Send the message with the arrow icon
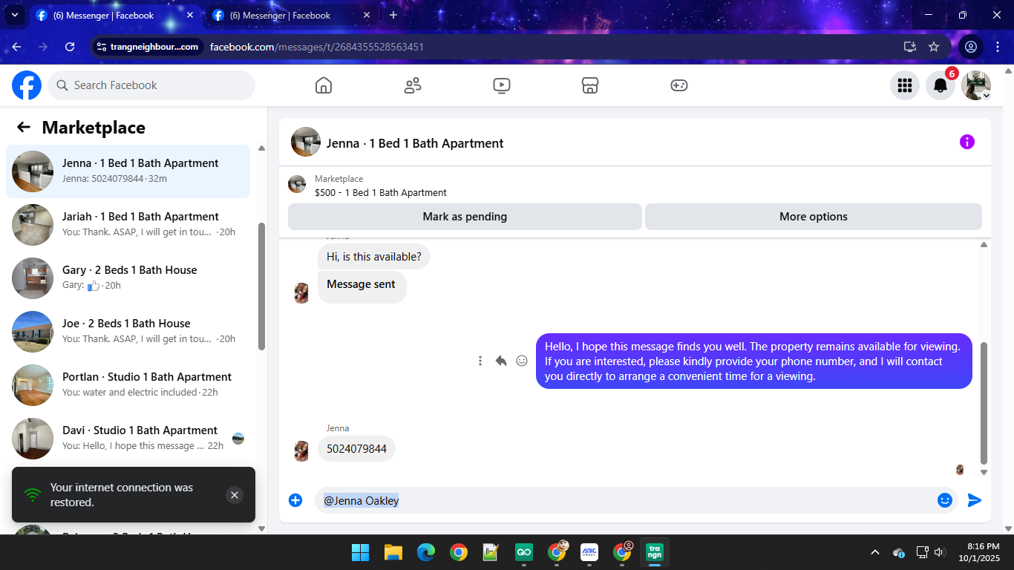Screen dimensions: 1014x570 975,500
